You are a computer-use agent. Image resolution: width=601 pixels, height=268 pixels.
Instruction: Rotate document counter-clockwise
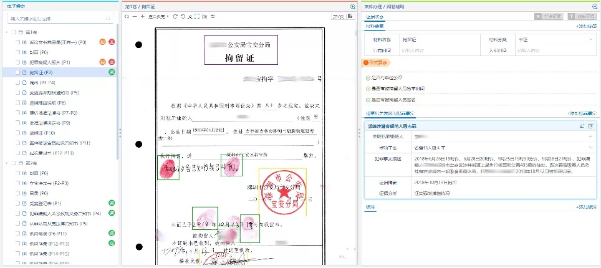coord(183,16)
